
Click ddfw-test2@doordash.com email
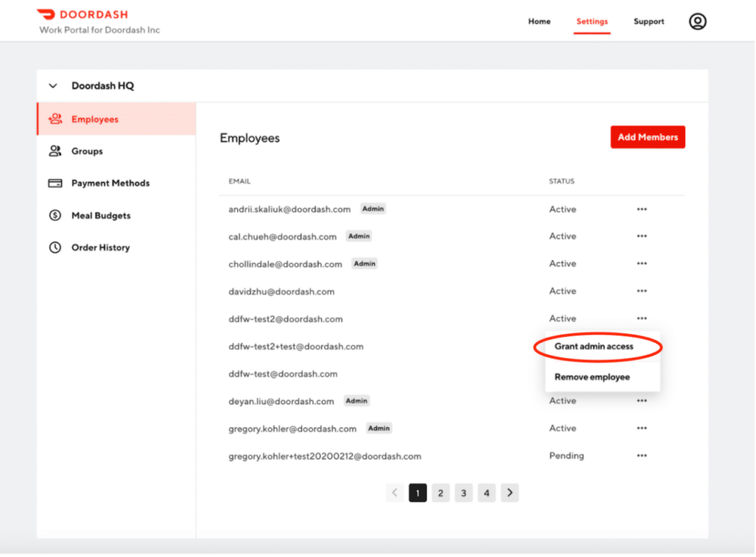(x=286, y=319)
